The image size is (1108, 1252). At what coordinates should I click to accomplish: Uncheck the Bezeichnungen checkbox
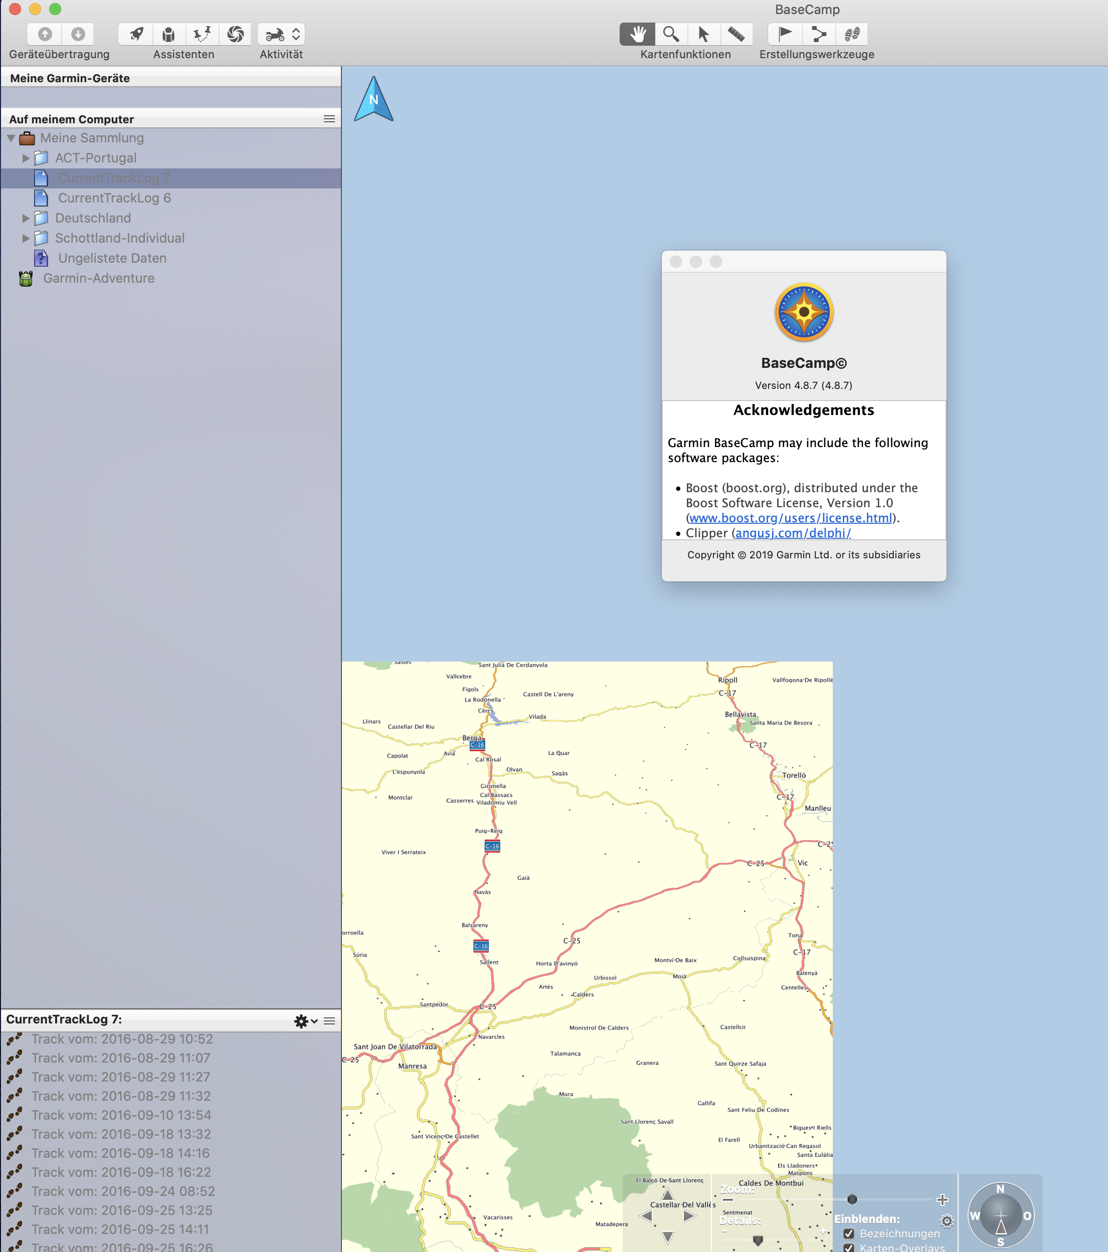[x=849, y=1233]
